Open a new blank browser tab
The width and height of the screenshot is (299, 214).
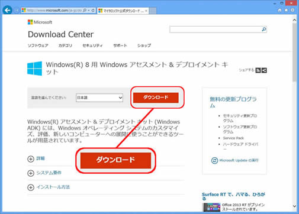[x=153, y=11]
